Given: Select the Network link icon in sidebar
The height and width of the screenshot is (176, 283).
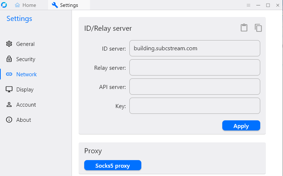Looking at the screenshot, I should [9, 74].
